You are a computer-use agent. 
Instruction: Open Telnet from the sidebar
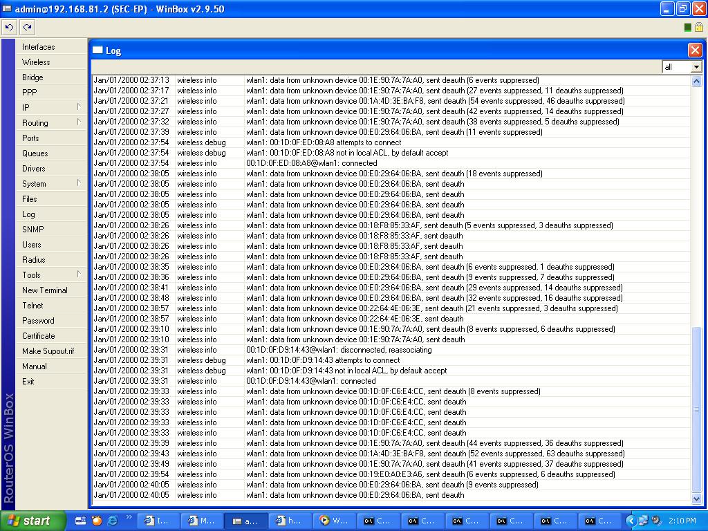tap(51, 306)
